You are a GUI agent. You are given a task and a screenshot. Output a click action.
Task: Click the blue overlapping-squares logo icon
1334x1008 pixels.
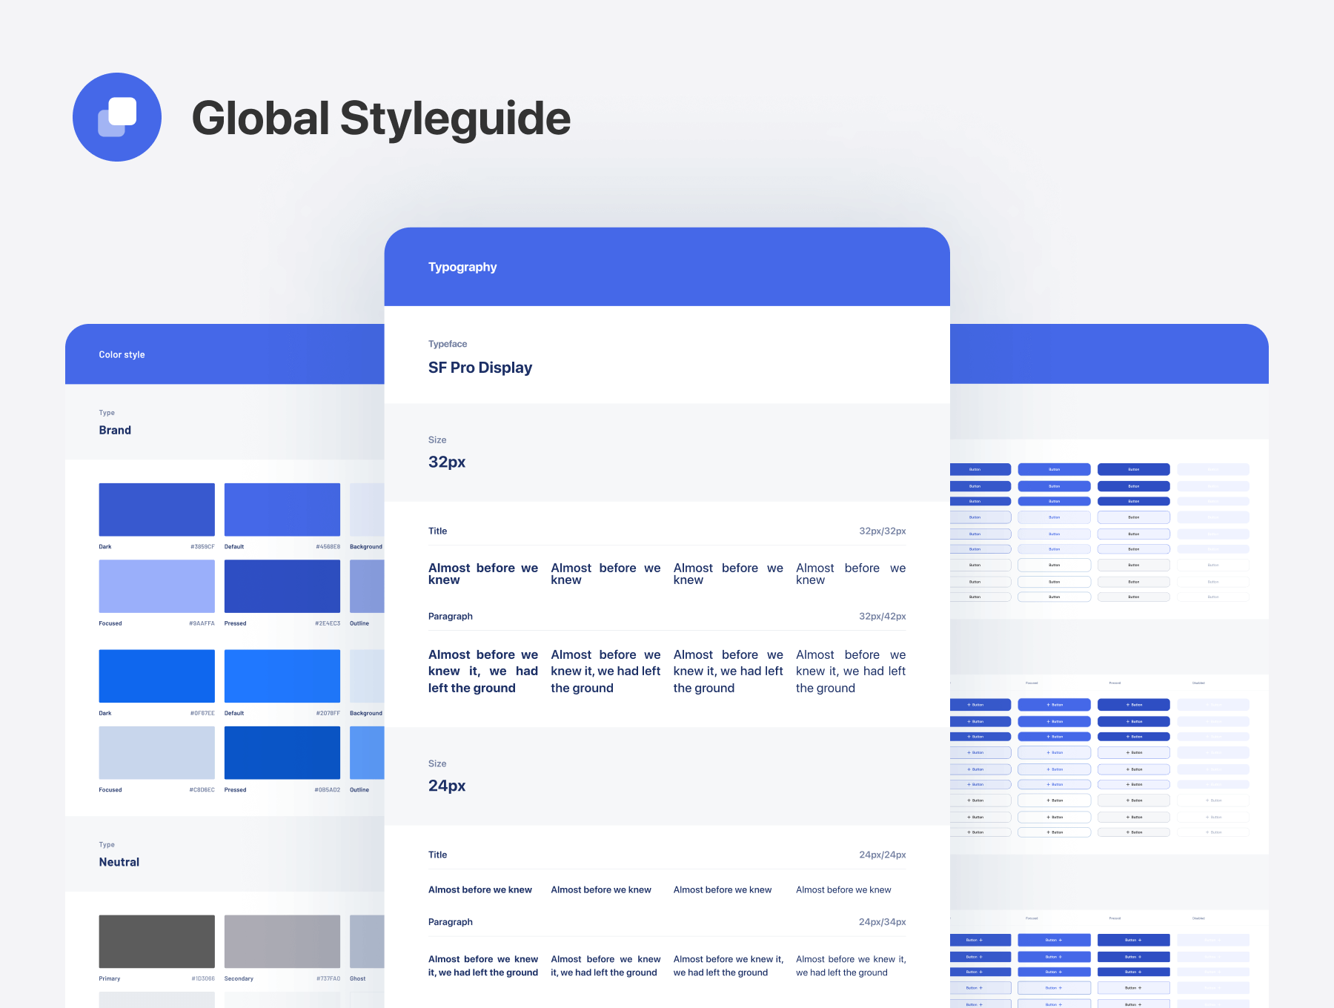point(117,117)
